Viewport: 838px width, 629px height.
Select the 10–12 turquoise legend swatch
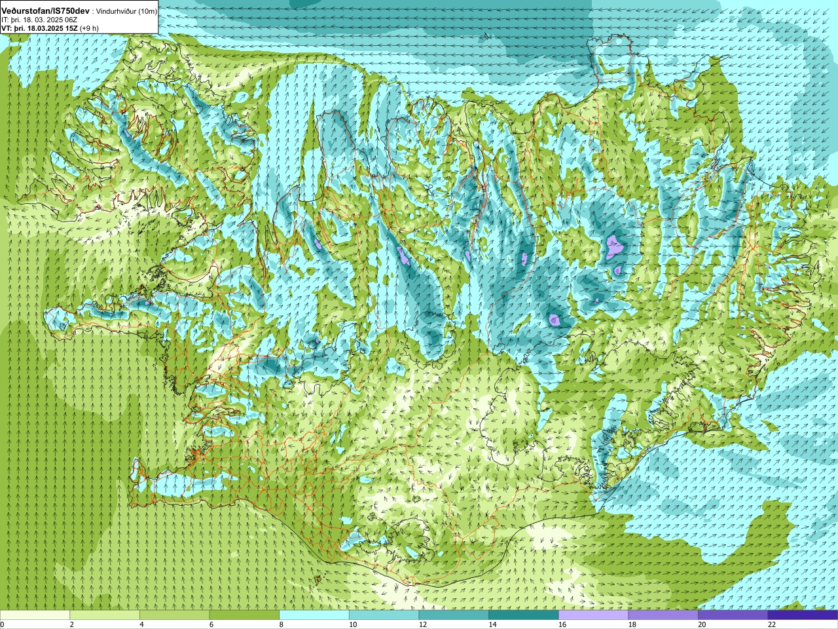coord(384,615)
